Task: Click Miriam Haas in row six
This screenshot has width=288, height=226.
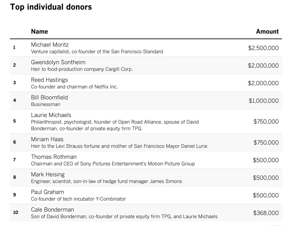Action: [x=47, y=139]
